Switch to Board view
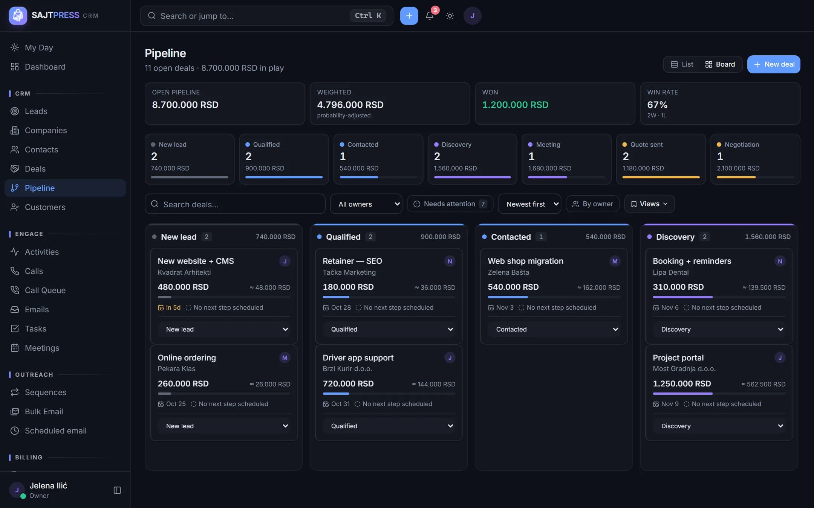814x508 pixels. tap(720, 64)
